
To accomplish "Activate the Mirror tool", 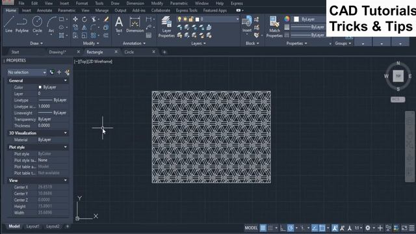I will (84, 27).
